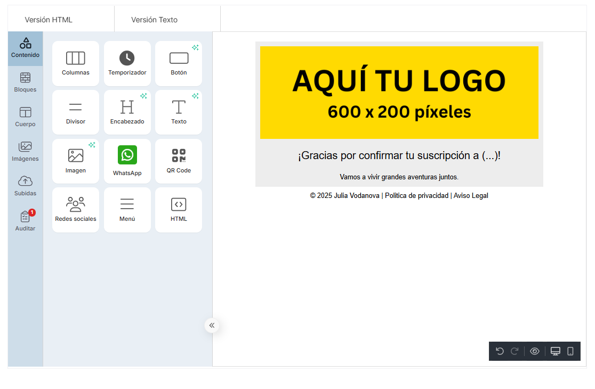Choose the HTML code block
This screenshot has width=595, height=389.
179,210
